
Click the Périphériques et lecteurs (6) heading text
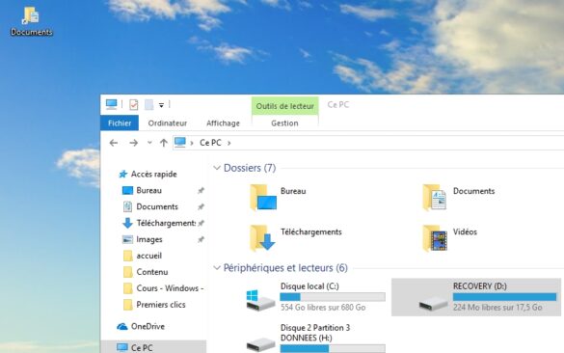click(x=285, y=268)
